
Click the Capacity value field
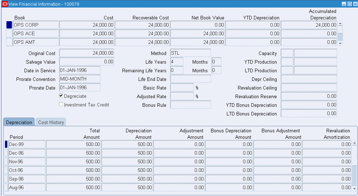coord(315,53)
